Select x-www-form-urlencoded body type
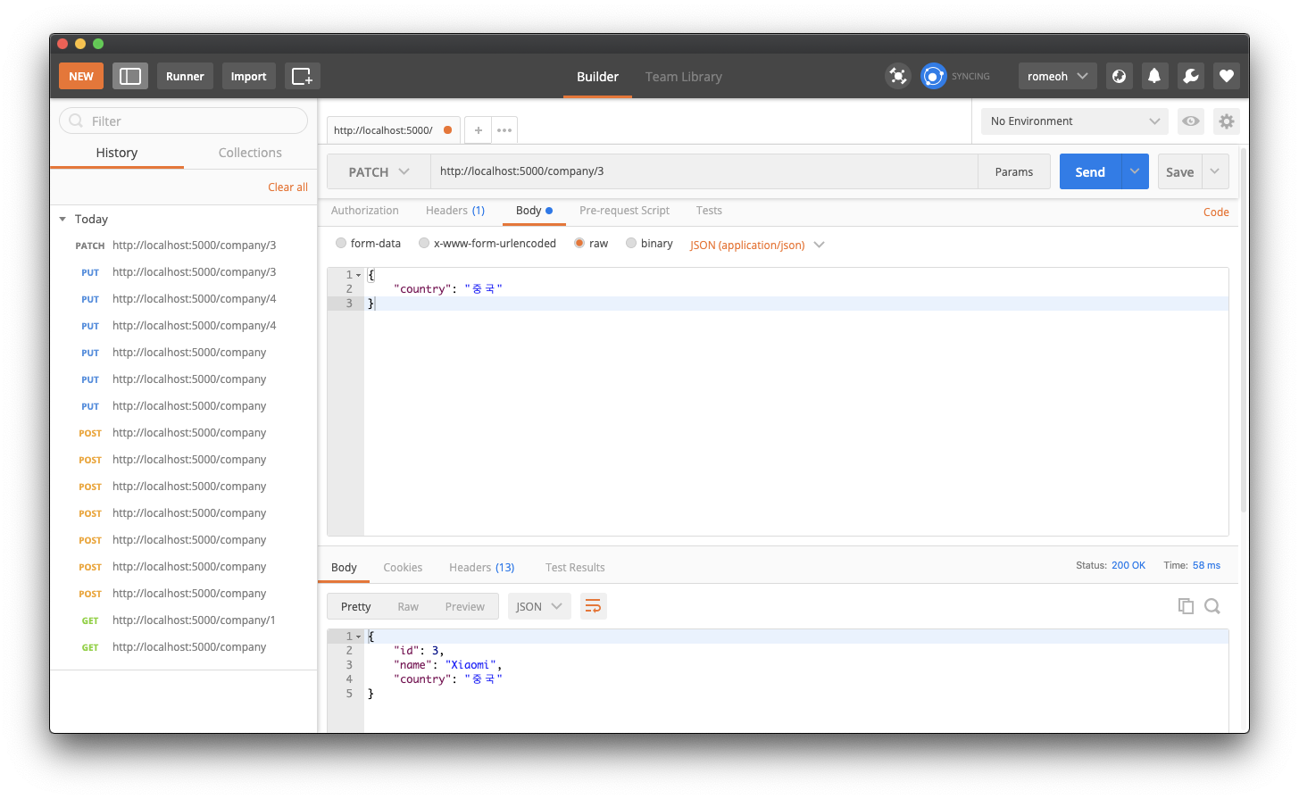Viewport: 1299px width, 799px height. point(424,243)
